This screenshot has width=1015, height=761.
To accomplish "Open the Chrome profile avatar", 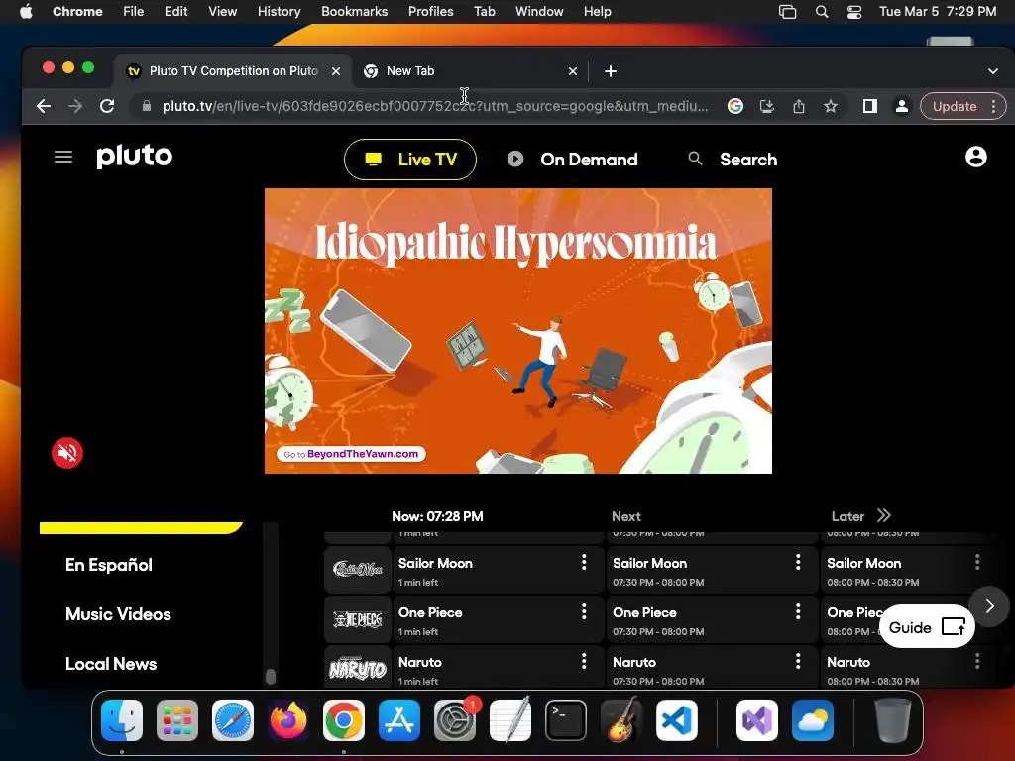I will point(902,106).
